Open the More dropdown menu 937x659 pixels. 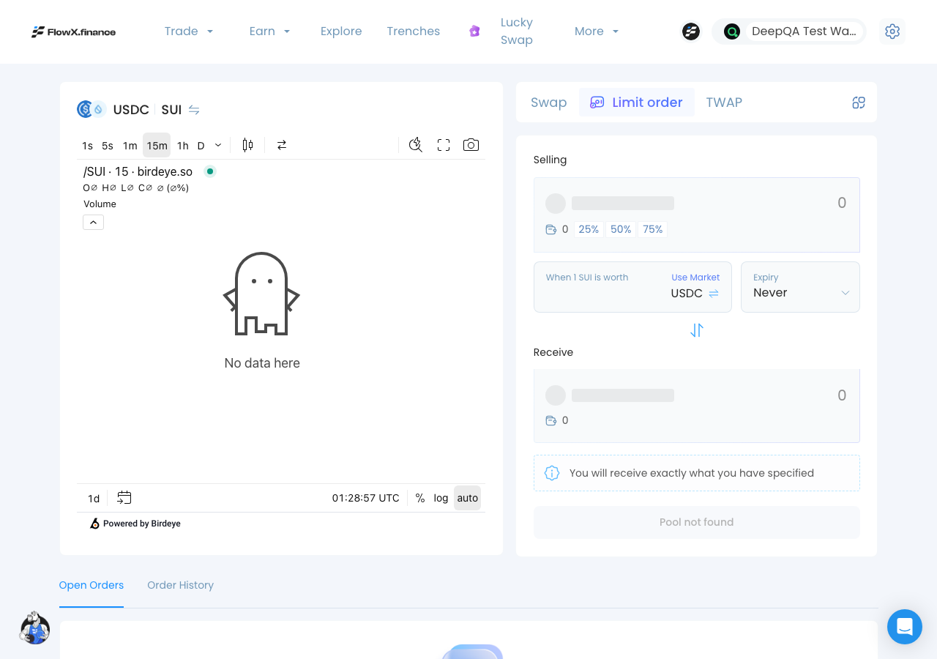pos(597,31)
